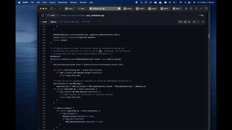
Task: Open the Raw file view
Action: [181, 22]
